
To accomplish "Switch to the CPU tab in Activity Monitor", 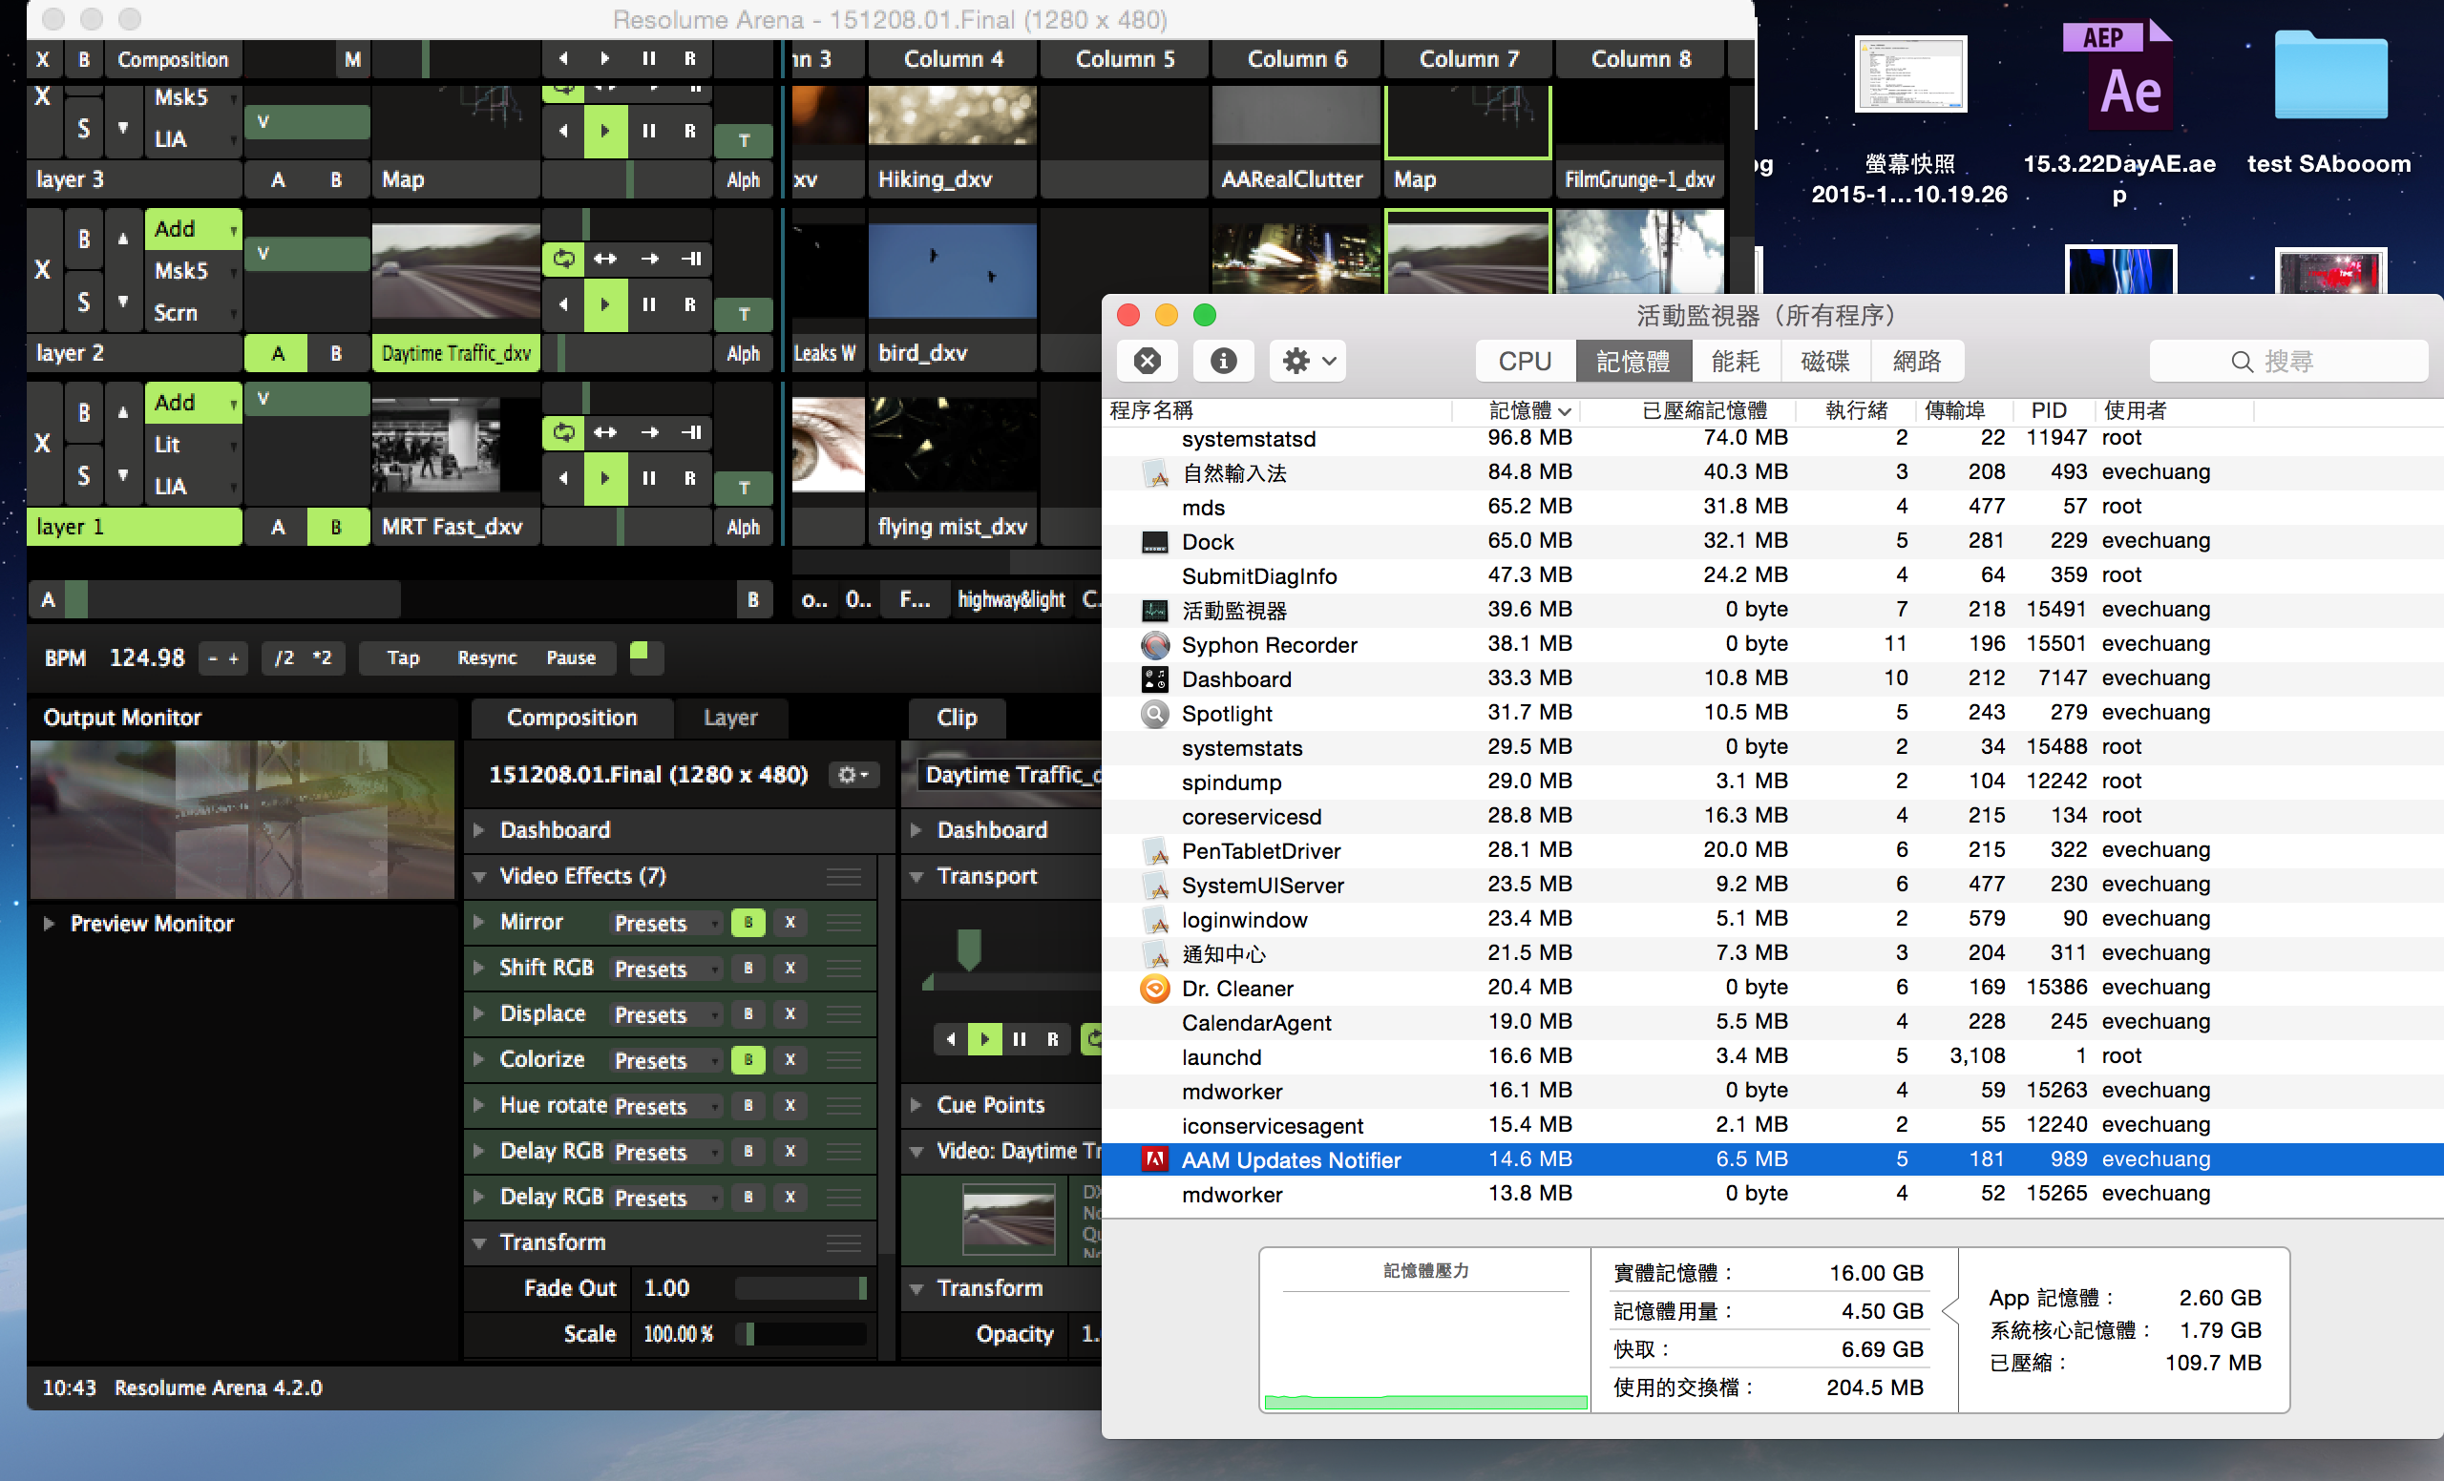I will pyautogui.click(x=1525, y=361).
